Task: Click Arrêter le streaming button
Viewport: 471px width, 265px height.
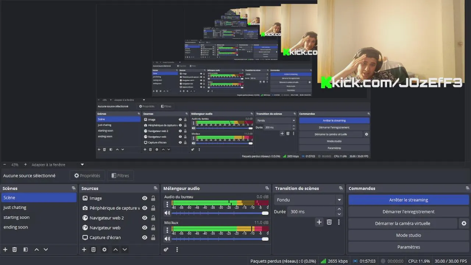Action: coord(408,200)
